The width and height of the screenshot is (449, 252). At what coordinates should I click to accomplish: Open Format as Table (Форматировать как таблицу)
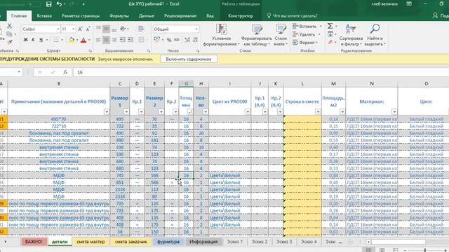pyautogui.click(x=256, y=35)
